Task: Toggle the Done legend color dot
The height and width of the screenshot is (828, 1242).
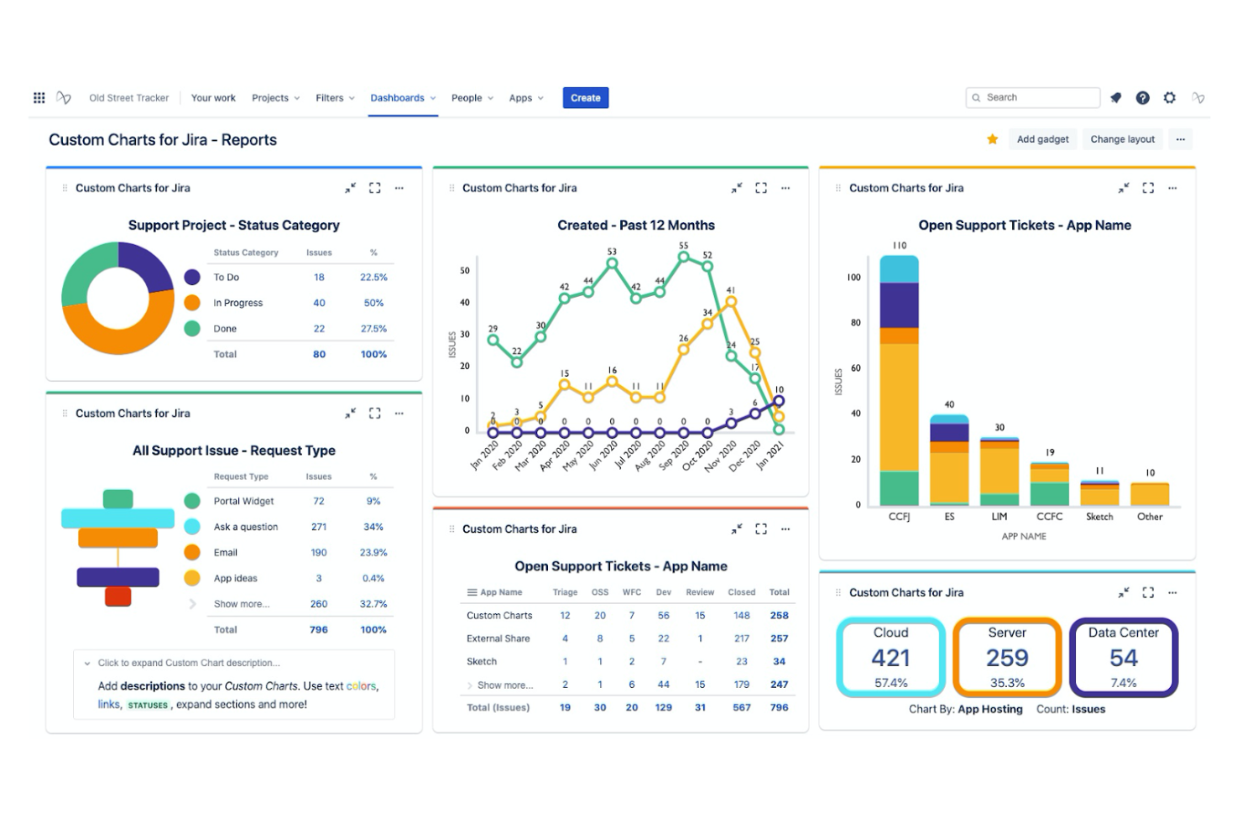Action: point(192,329)
